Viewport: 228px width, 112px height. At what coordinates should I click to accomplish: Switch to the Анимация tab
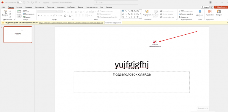click(x=61, y=7)
